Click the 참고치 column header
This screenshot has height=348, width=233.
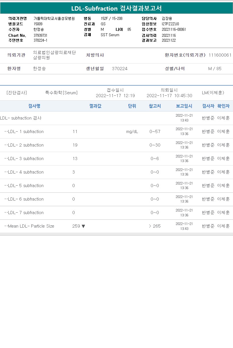coord(155,106)
